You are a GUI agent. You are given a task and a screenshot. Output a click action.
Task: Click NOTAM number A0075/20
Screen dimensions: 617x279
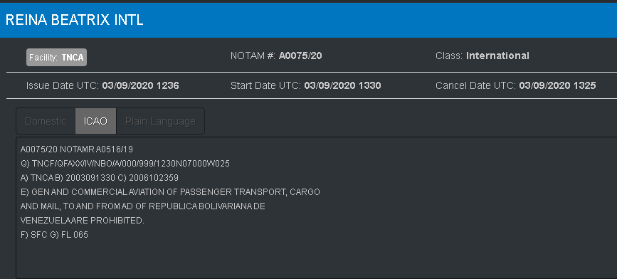[300, 56]
